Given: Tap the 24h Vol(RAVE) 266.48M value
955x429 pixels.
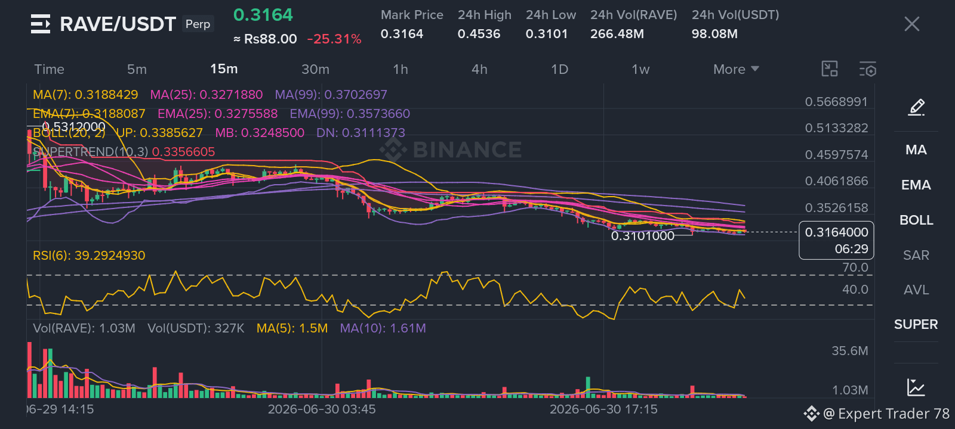Looking at the screenshot, I should coord(617,34).
